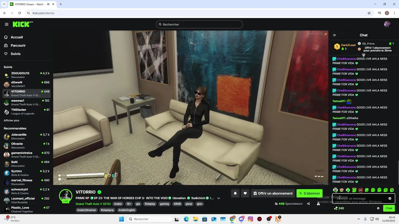
Task: Insert the first headphone emote
Action: 335,190
